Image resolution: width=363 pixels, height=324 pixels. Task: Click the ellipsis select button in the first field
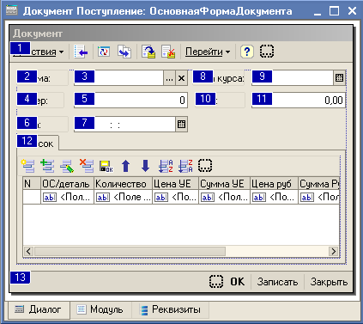[x=169, y=78]
